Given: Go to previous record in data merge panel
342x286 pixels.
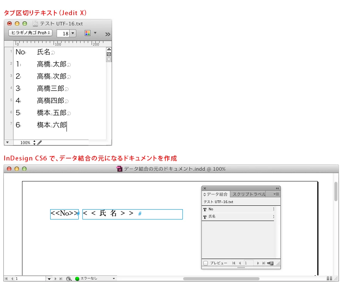Looking at the screenshot, I should 240,263.
